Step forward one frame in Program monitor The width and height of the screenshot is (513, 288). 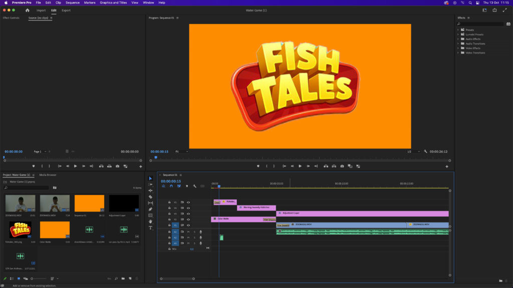pyautogui.click(x=308, y=166)
